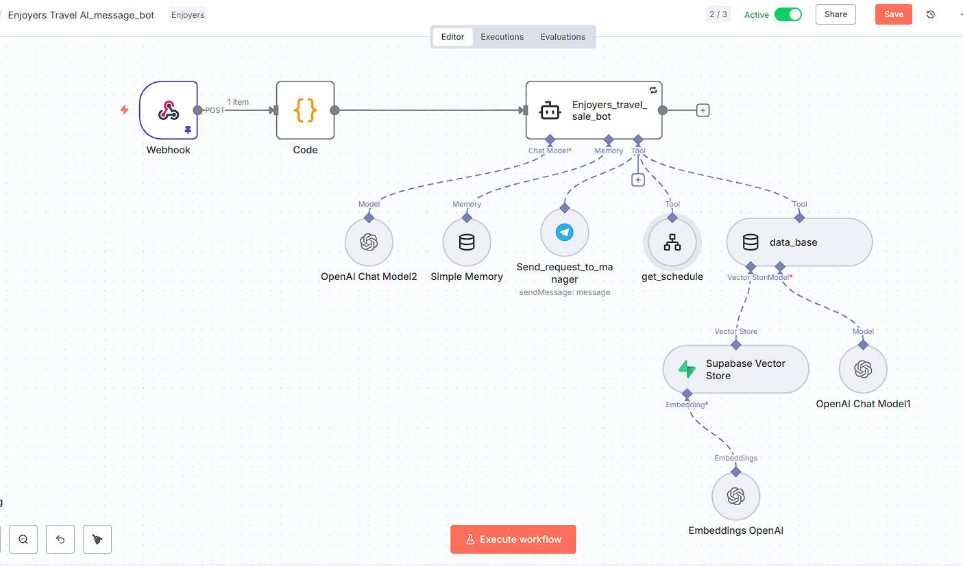Open the Telegram Send_request_to_manager node
Image resolution: width=963 pixels, height=566 pixels.
click(565, 233)
